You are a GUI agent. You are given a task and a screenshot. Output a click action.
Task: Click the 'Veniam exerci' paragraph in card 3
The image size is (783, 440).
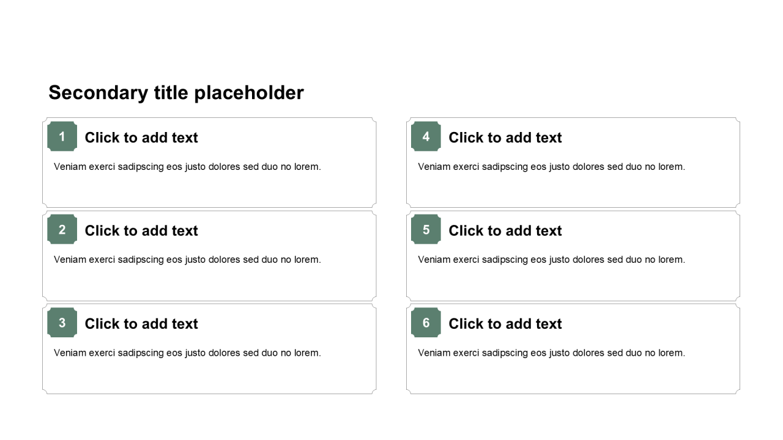[187, 353]
